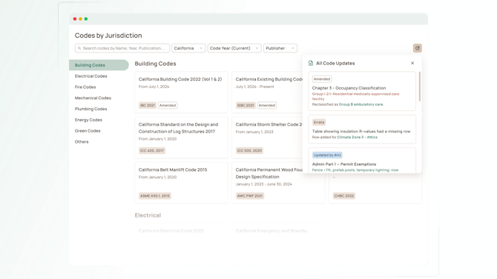Open the Publisher dropdown

[x=280, y=48]
